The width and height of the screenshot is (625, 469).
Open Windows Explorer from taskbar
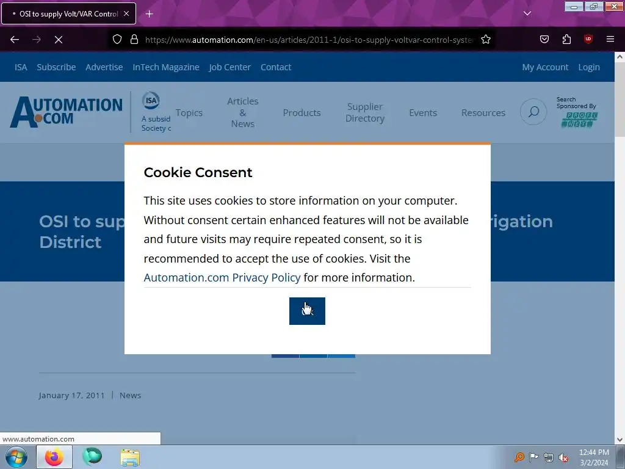click(130, 457)
